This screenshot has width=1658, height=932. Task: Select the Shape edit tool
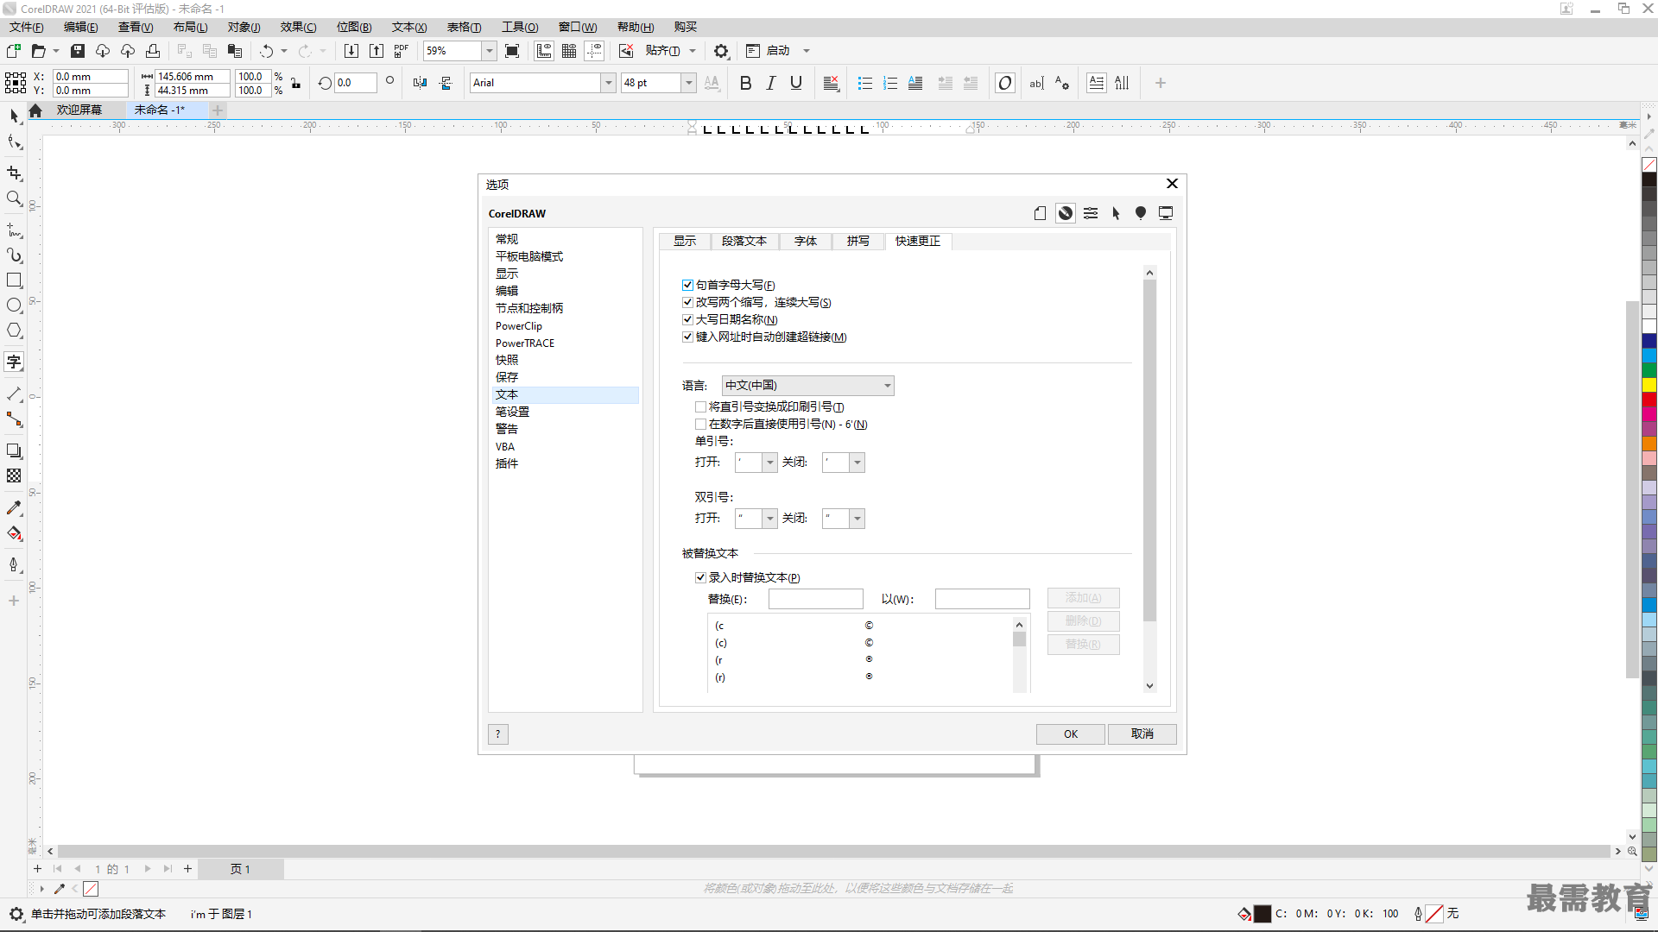[x=14, y=142]
